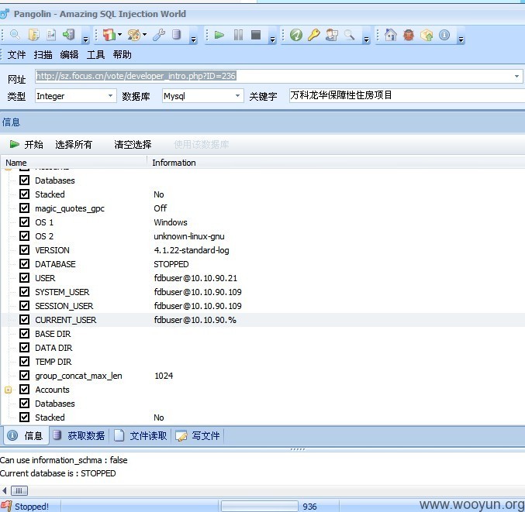
Task: Uncheck the CURRENT_USER checkbox
Action: (x=24, y=320)
